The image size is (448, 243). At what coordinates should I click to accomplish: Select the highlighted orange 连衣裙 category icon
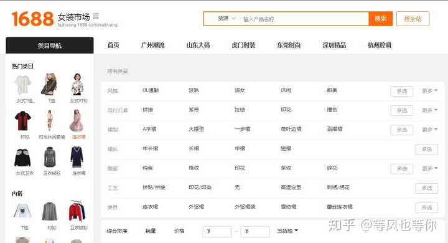point(77,120)
